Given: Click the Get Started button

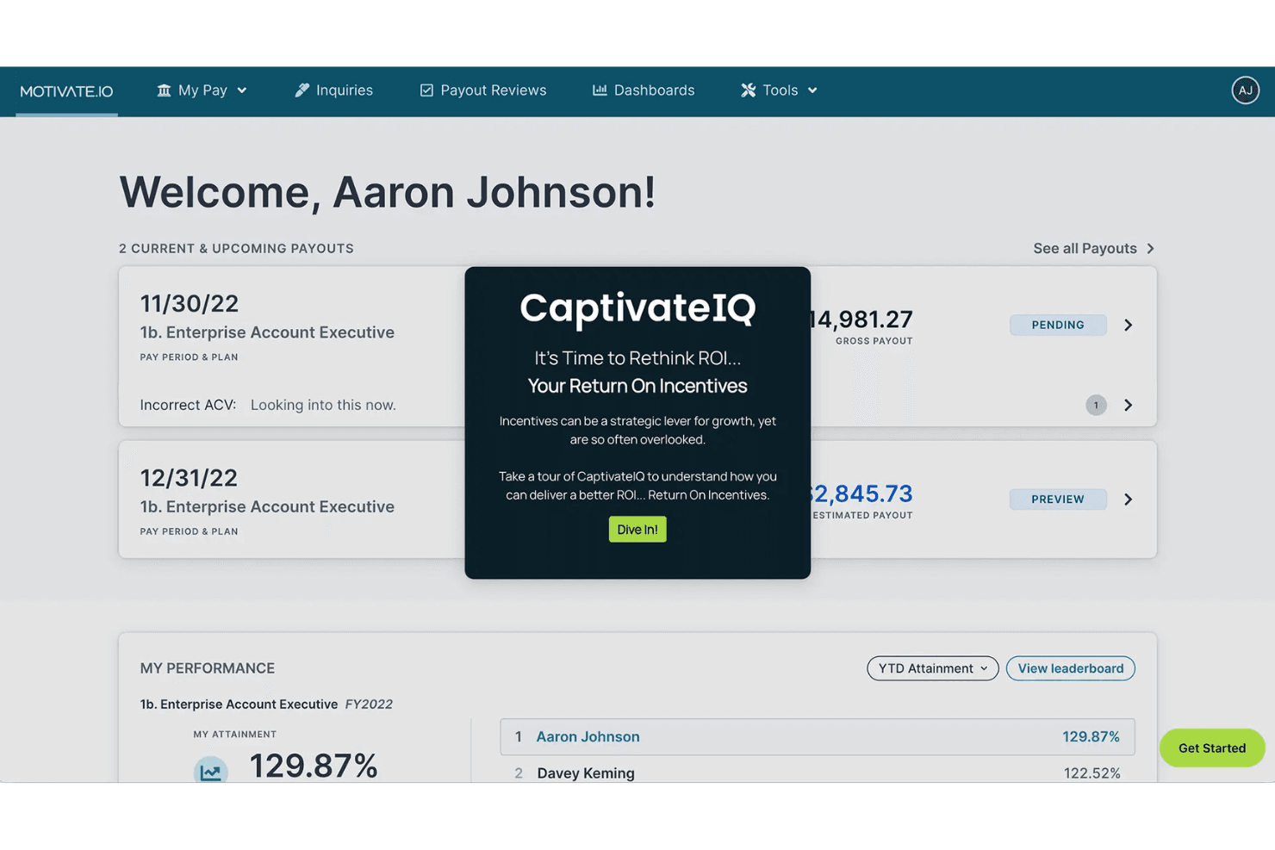Looking at the screenshot, I should [x=1211, y=748].
